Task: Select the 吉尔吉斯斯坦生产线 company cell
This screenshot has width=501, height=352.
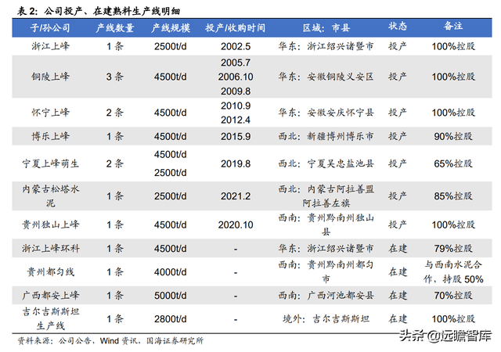Action: coord(50,319)
